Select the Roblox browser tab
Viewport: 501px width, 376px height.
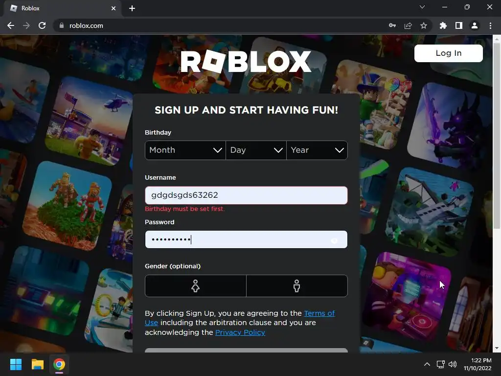[x=62, y=8]
